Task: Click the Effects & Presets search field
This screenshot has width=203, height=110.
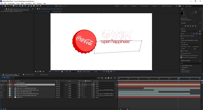Action: point(191,63)
